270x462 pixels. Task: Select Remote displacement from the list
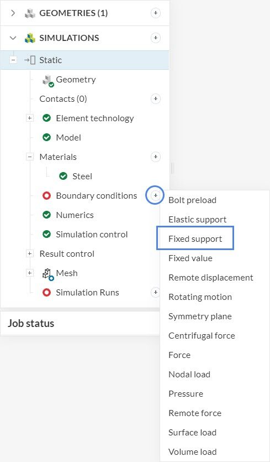point(211,278)
